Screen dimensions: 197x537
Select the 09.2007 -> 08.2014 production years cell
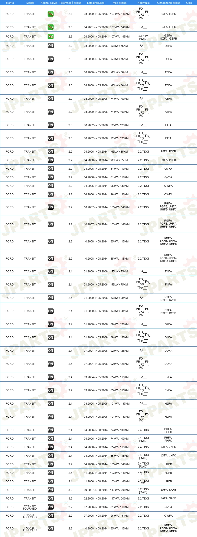tap(96, 490)
